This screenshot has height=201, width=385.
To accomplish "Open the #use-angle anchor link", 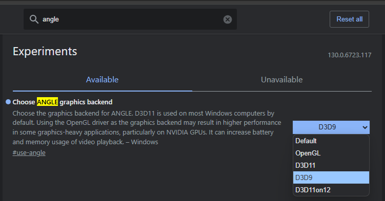I will [x=29, y=153].
